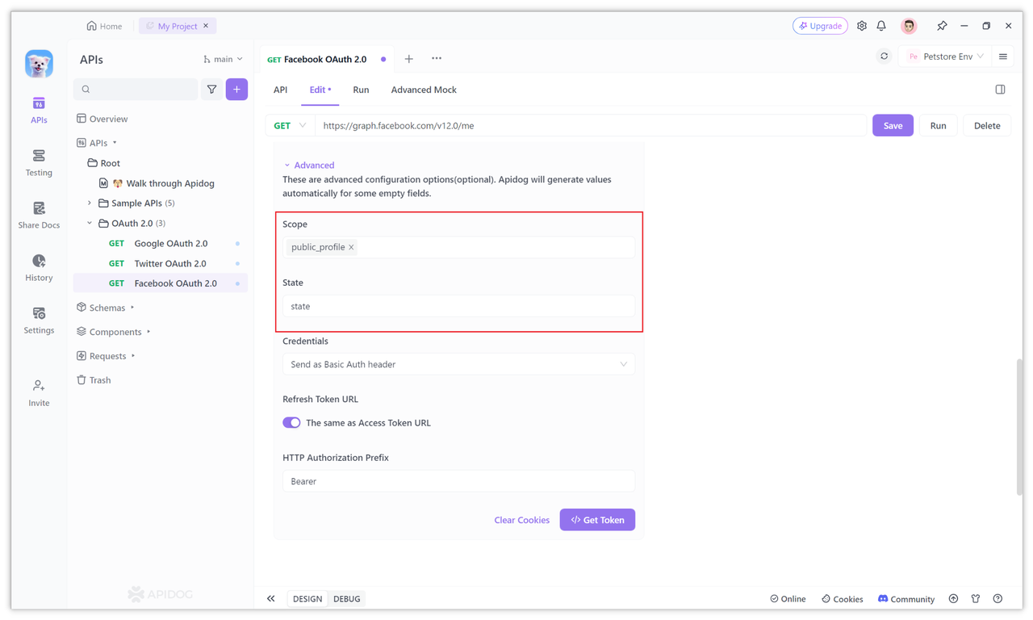Switch to the Advanced Mock tab
Image resolution: width=1033 pixels, height=620 pixels.
(x=424, y=90)
